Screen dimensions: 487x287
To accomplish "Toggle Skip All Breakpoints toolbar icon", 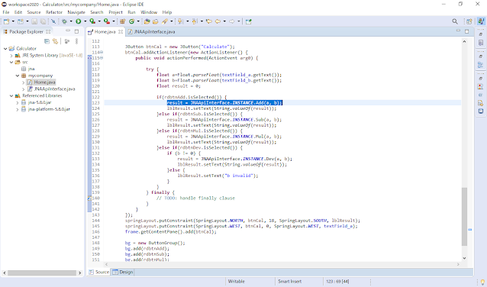I will 53,21.
